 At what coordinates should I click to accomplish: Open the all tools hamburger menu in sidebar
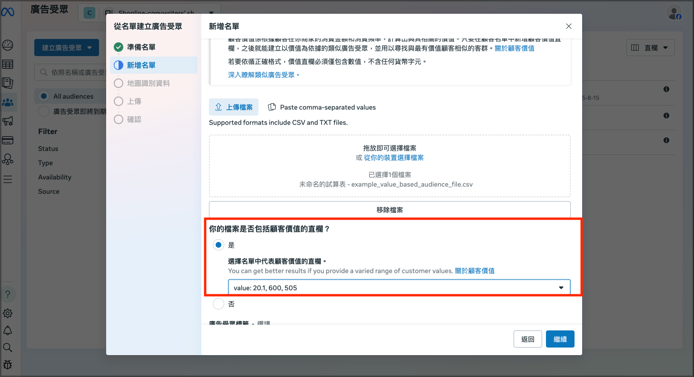coord(8,179)
